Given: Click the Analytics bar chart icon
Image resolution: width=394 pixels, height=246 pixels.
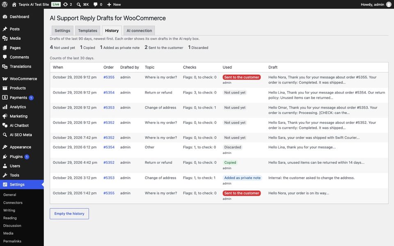Looking at the screenshot, I should 5,107.
